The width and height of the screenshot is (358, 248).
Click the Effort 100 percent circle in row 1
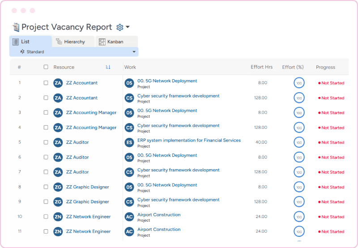(299, 83)
